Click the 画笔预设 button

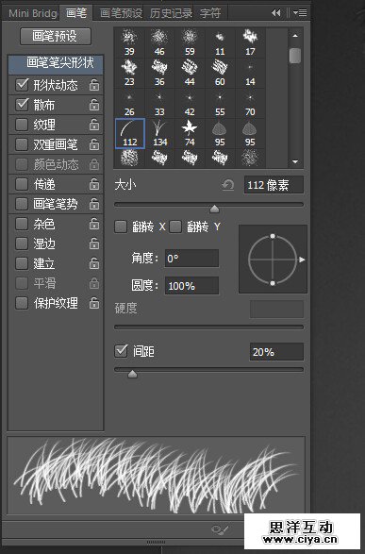(x=56, y=36)
